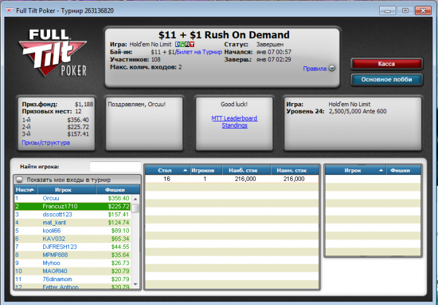Select player Orcuu in standings
This screenshot has height=305, width=438.
pos(73,198)
